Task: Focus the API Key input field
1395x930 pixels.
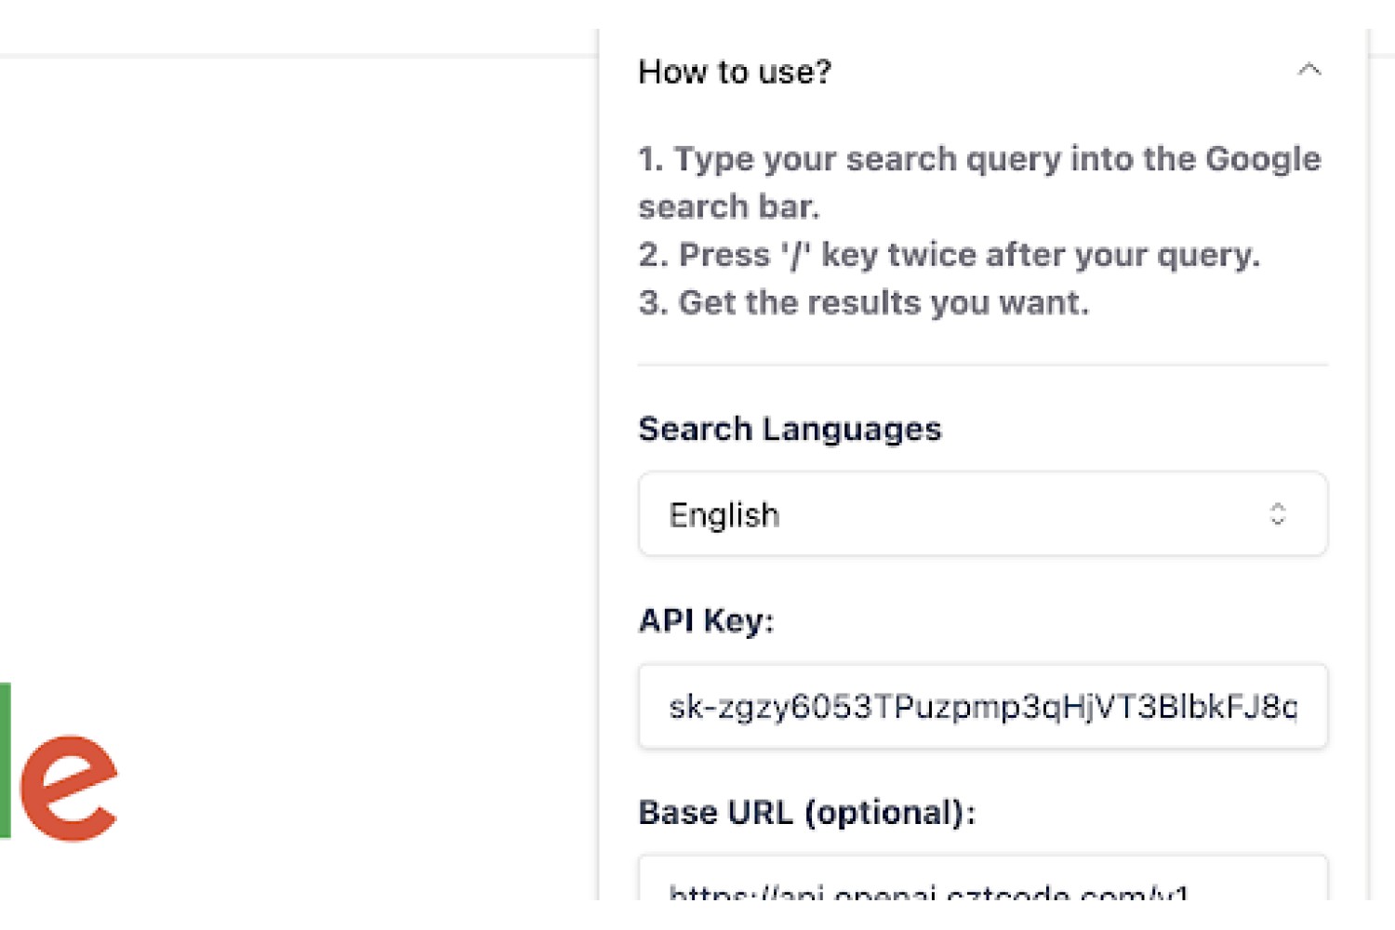Action: click(x=983, y=707)
